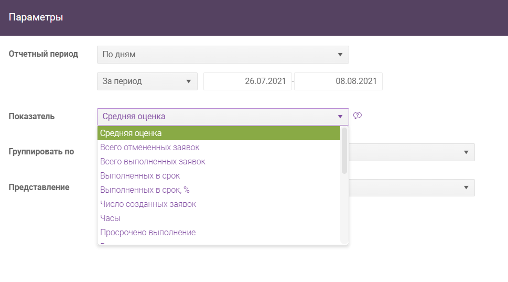Pick Просрочено выполнение option

coord(219,232)
